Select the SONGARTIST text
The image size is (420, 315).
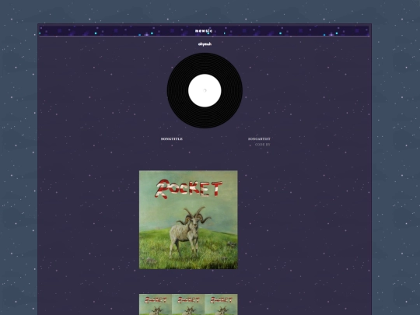(259, 139)
